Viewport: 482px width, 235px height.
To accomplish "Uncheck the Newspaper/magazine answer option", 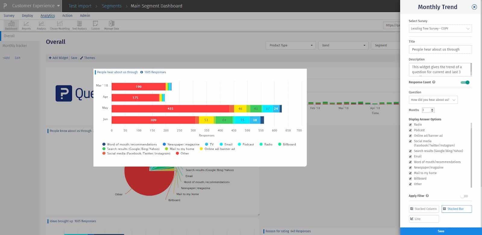I will [x=410, y=168].
